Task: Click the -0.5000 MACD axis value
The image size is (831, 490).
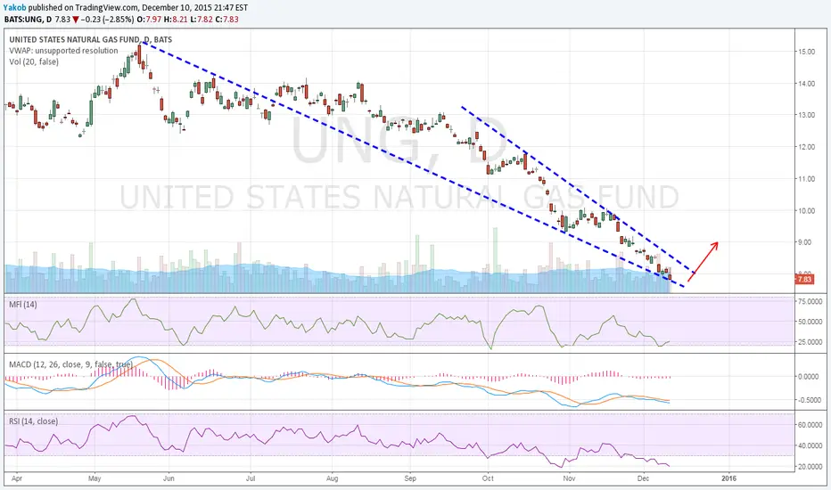Action: [810, 400]
